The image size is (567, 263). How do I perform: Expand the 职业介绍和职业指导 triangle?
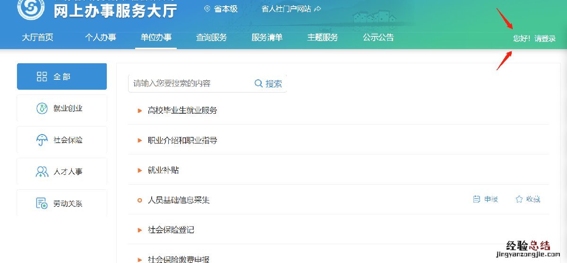139,140
